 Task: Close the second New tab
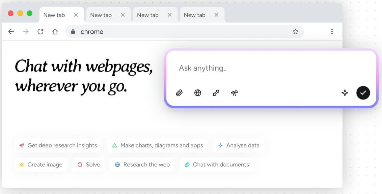pyautogui.click(x=123, y=15)
